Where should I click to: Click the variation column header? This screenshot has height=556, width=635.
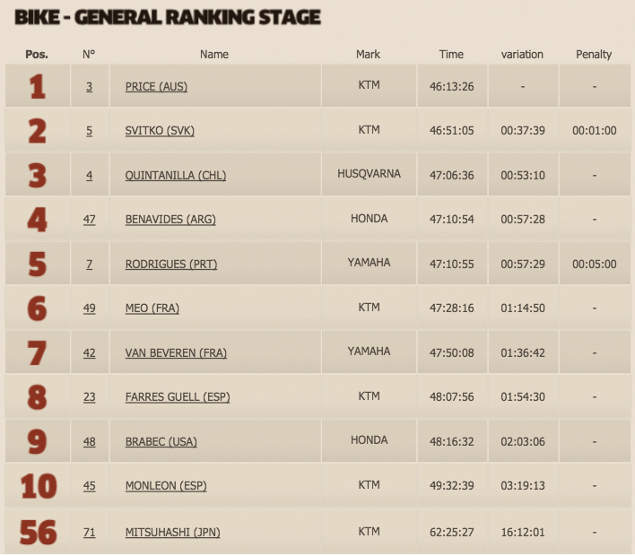tap(522, 55)
